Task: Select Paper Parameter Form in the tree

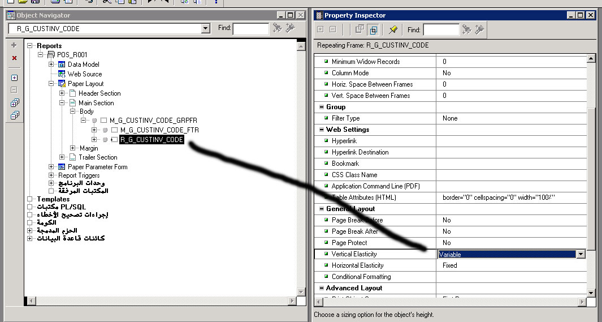Action: (x=97, y=167)
